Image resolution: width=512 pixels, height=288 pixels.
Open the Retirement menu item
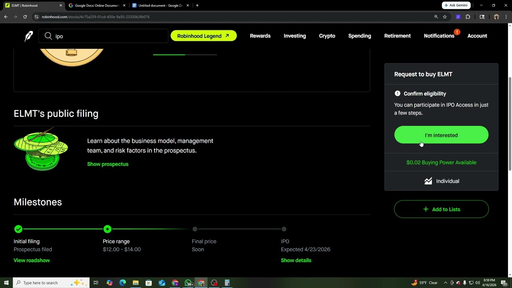pyautogui.click(x=397, y=36)
